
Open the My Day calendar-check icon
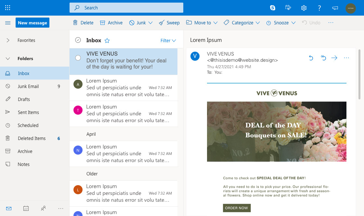click(x=288, y=8)
